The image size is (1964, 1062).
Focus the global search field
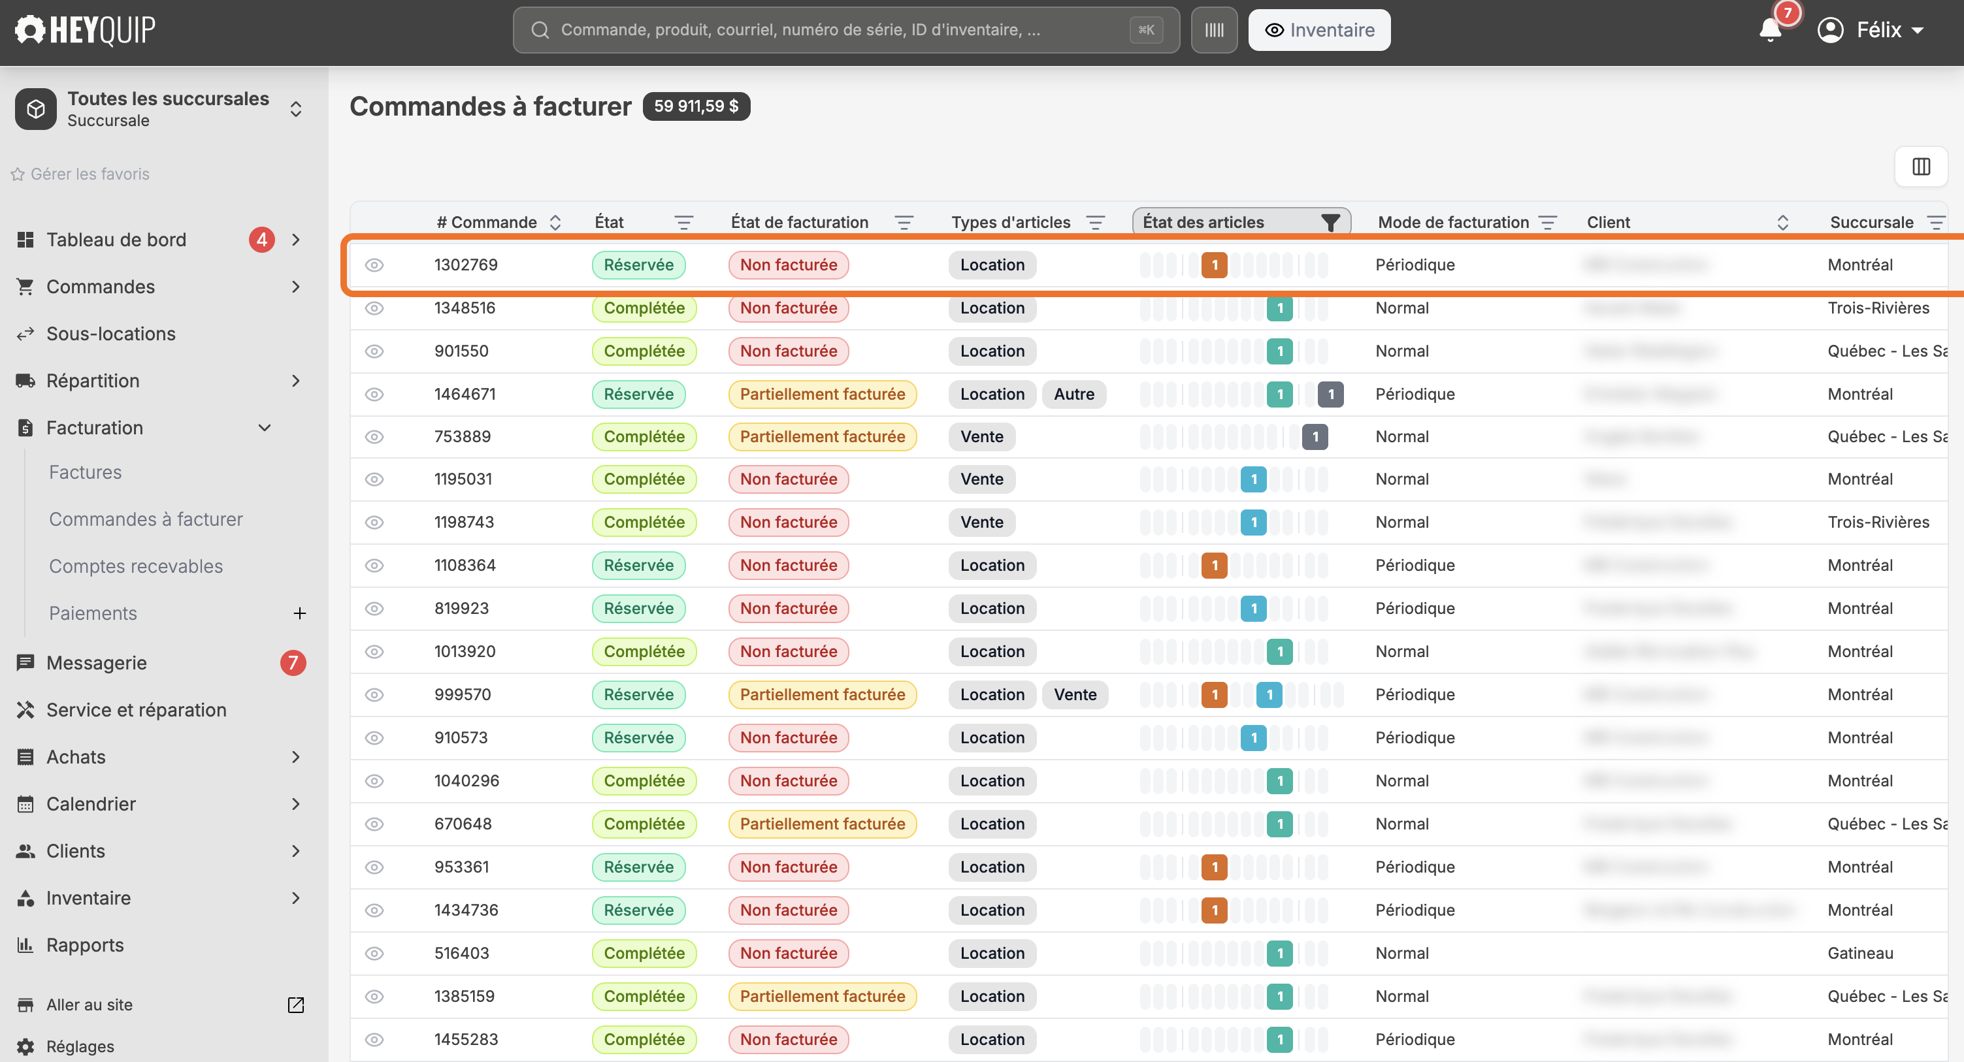(846, 30)
